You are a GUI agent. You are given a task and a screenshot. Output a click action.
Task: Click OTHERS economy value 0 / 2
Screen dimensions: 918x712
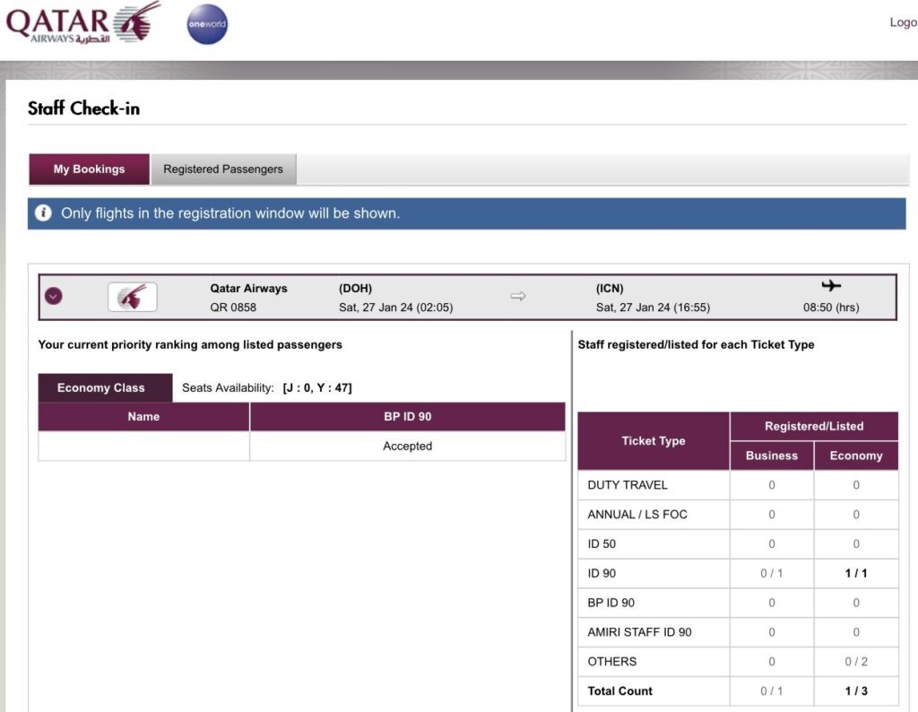(856, 662)
